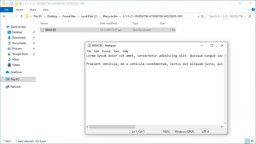The image size is (256, 144).
Task: Open Documents in navigation pane
Action: 19,43
